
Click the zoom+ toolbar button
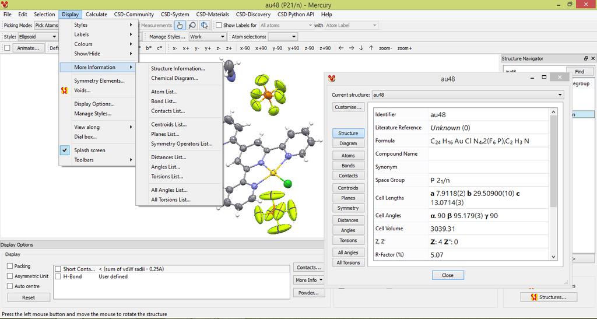point(405,48)
